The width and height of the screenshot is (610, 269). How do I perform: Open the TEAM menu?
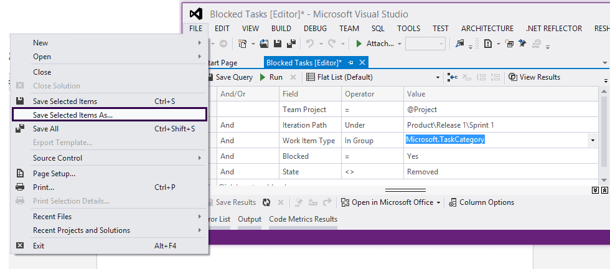pyautogui.click(x=349, y=28)
